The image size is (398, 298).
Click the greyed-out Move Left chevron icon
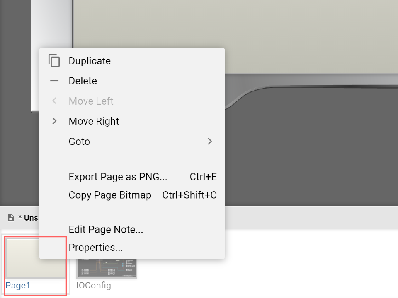tap(54, 101)
